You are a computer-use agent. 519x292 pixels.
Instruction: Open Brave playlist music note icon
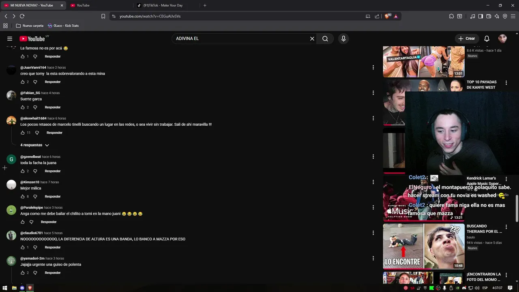[472, 16]
